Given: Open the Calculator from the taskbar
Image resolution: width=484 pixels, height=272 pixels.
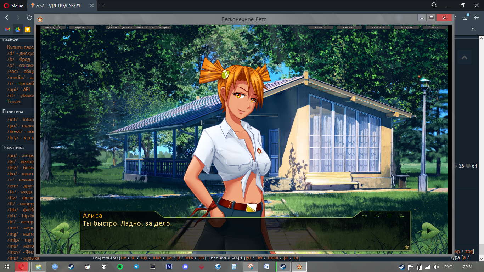Looking at the screenshot, I should (x=234, y=267).
